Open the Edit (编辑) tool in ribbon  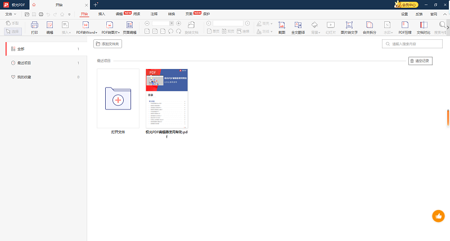coord(49,28)
